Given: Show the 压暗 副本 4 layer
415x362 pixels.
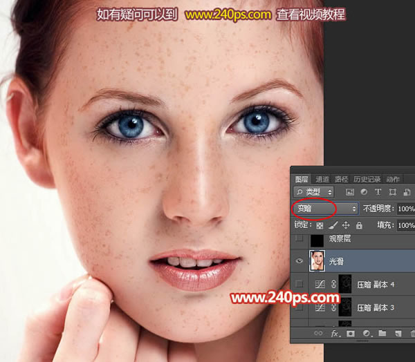Looking at the screenshot, I should (x=299, y=285).
